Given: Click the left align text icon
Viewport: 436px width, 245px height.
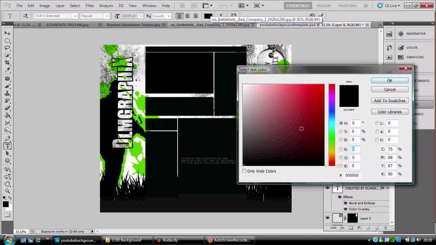Looking at the screenshot, I should [180, 16].
